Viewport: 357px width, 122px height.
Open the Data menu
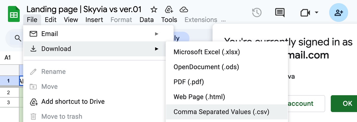(146, 20)
